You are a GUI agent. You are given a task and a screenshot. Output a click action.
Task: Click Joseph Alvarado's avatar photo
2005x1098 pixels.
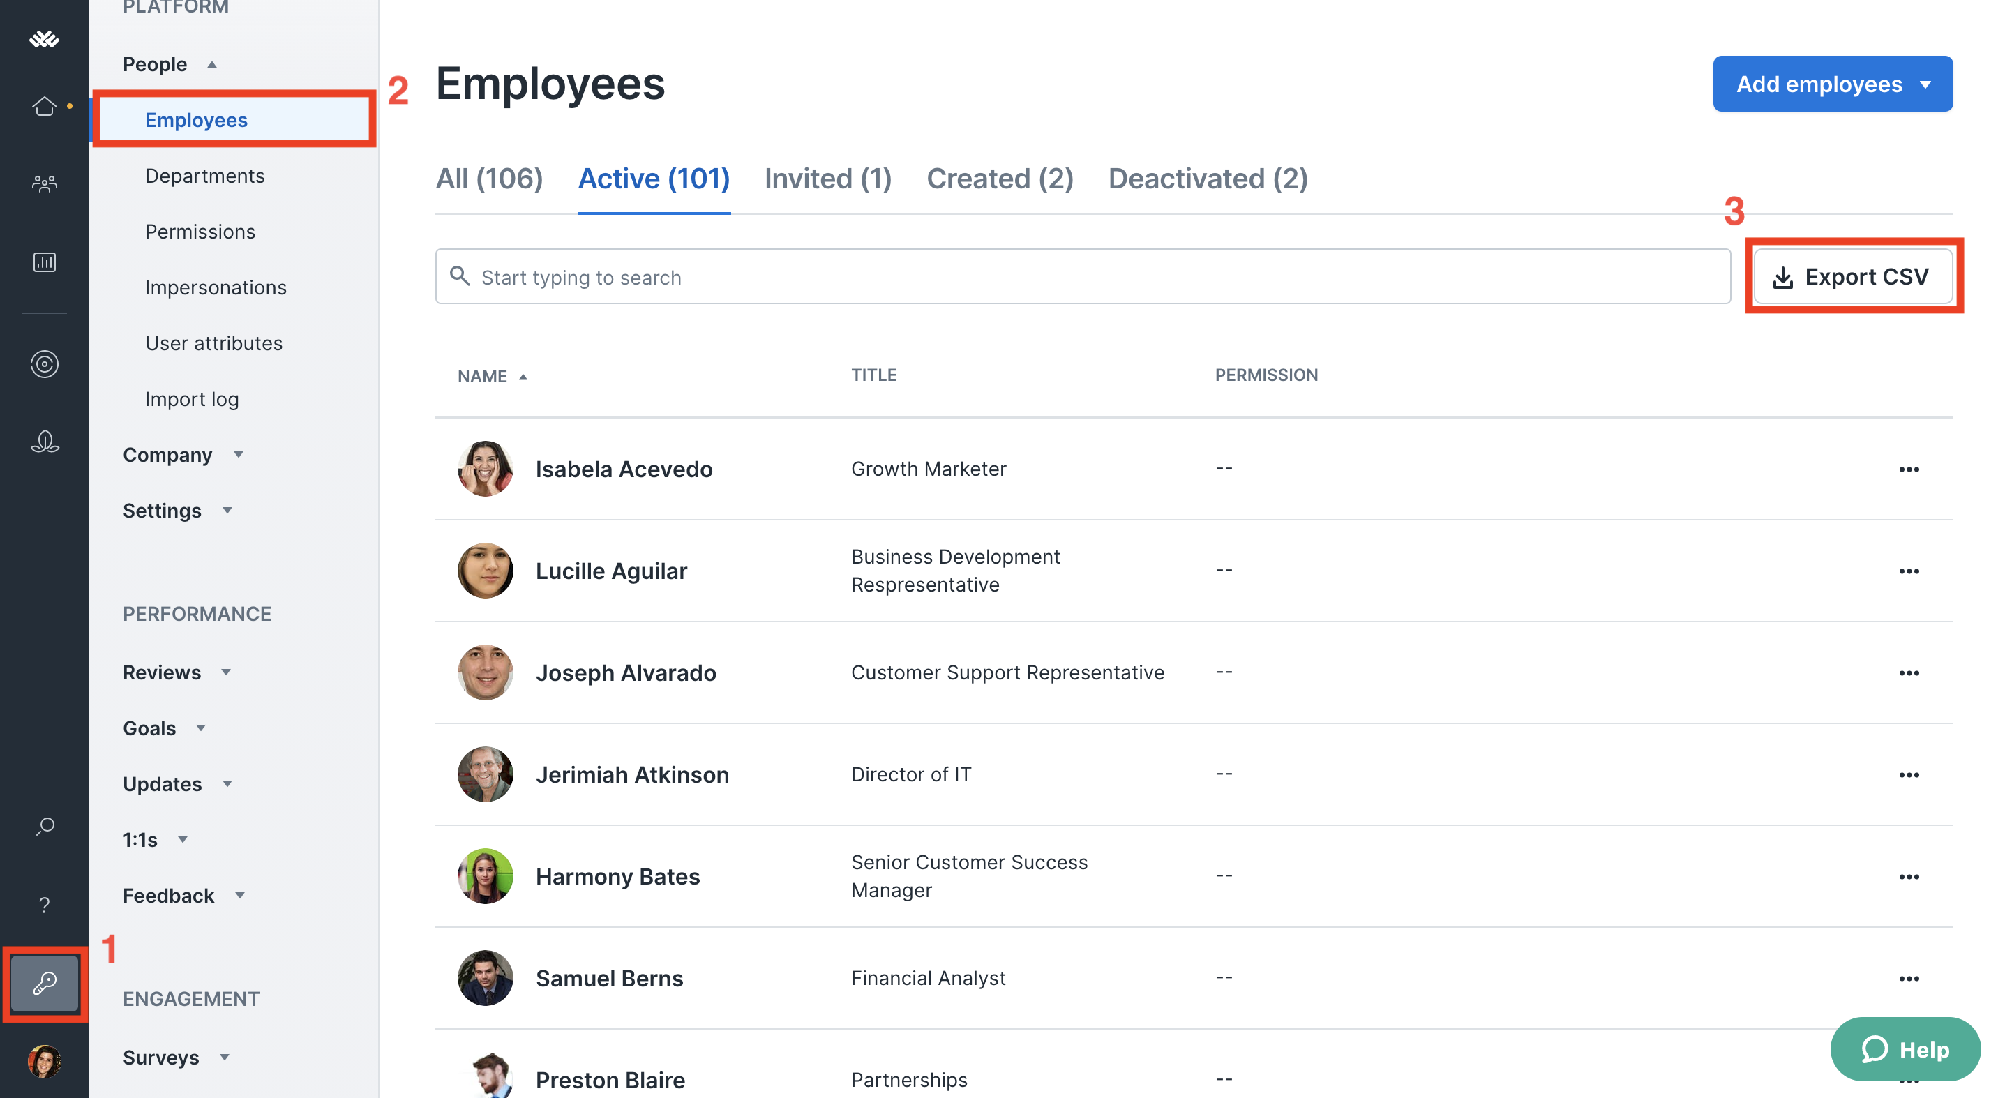coord(485,672)
